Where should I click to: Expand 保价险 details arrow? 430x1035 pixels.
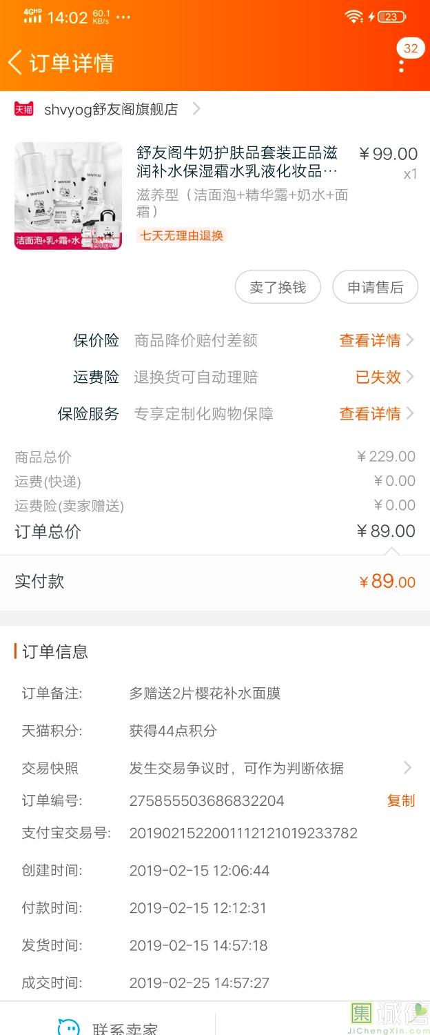click(410, 340)
